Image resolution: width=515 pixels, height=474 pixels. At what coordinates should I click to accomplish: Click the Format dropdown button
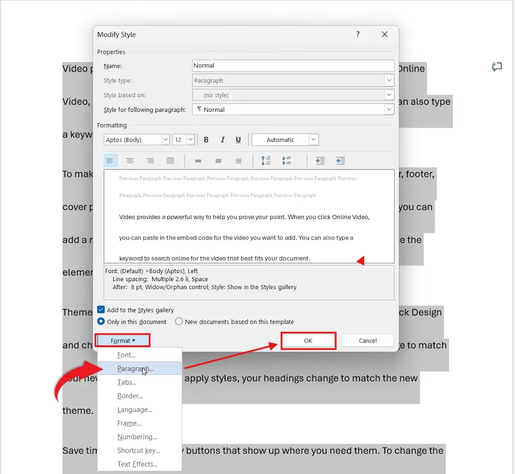123,340
